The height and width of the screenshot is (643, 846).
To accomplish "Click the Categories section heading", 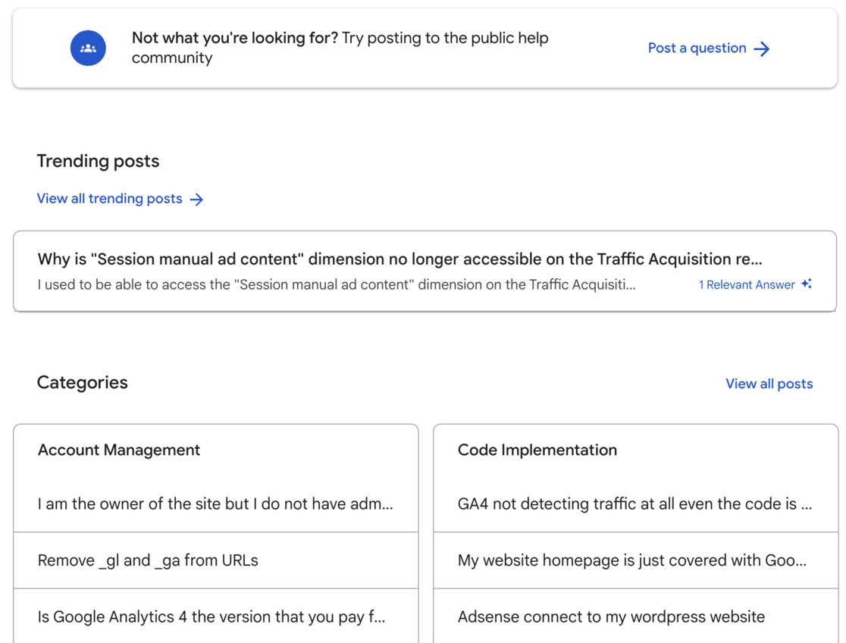I will pyautogui.click(x=82, y=383).
